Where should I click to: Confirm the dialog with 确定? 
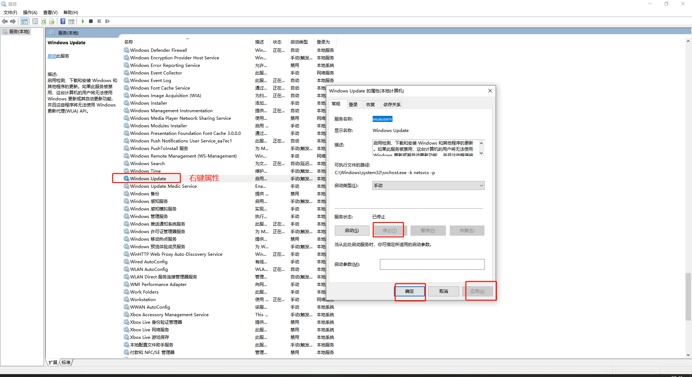(409, 291)
